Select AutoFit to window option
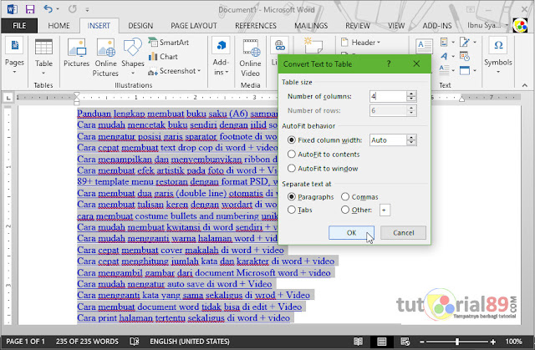This screenshot has width=535, height=350. click(x=323, y=169)
